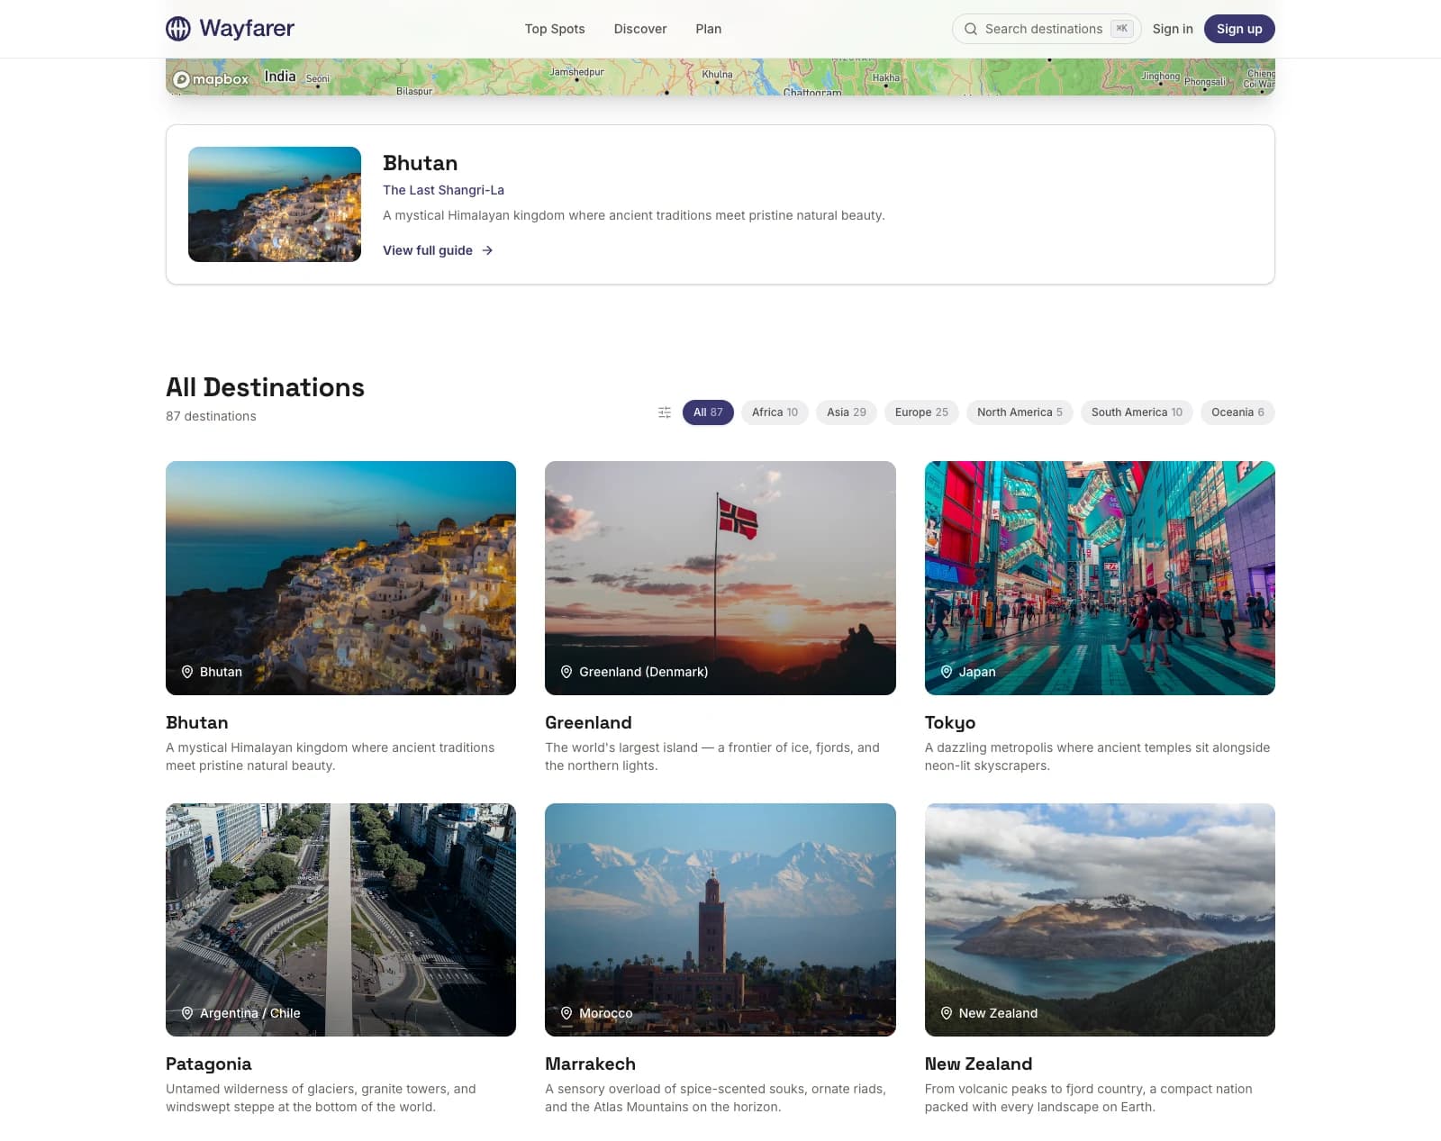Click the pin icon on Morocco card

coord(566,1013)
